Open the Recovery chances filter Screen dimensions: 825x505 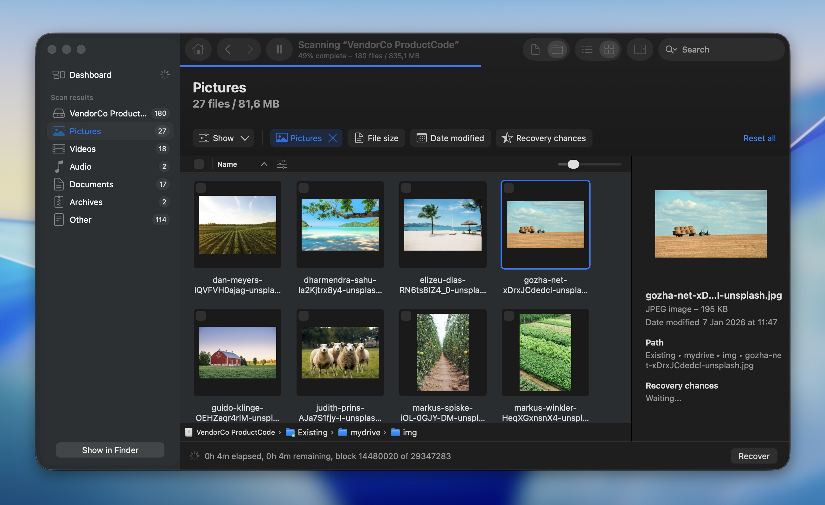pyautogui.click(x=544, y=138)
